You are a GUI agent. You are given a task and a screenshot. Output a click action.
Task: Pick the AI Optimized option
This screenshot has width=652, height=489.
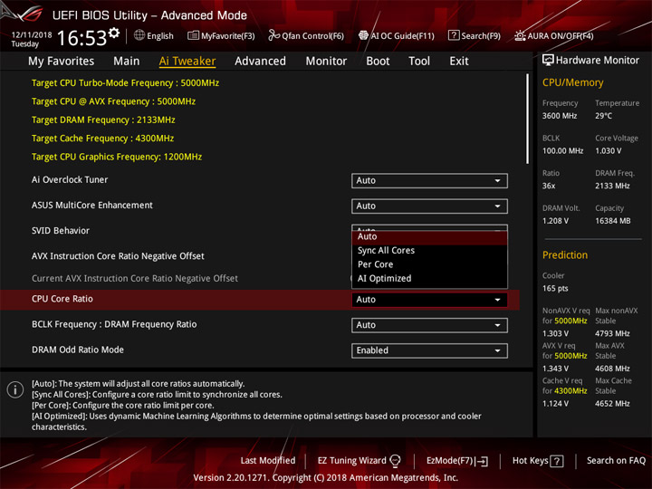tap(429, 279)
